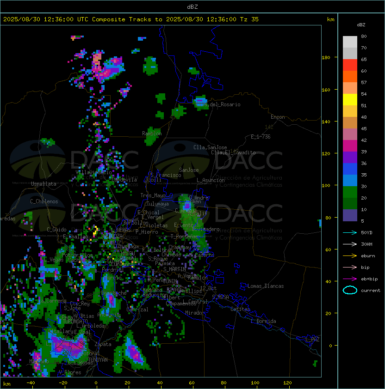The height and width of the screenshot is (389, 385).
Task: Click the yellow 51 dBZ color swatch
Action: click(x=350, y=100)
